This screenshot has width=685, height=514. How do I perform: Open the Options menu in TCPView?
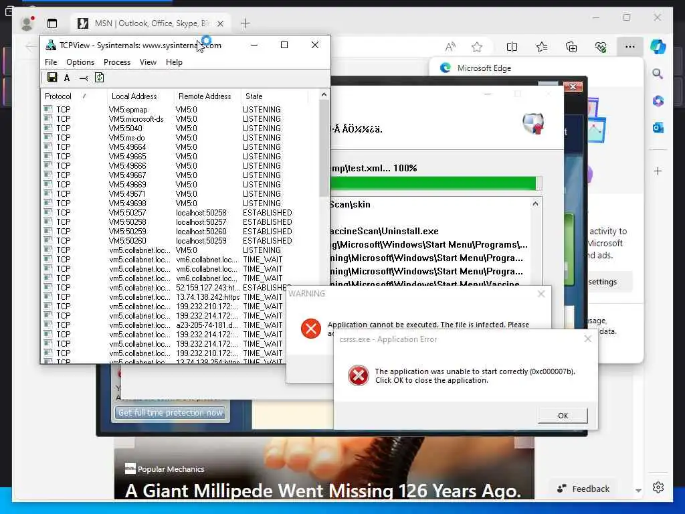click(x=80, y=62)
